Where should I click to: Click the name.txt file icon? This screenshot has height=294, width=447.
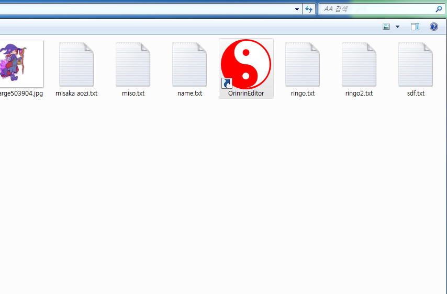(x=189, y=64)
